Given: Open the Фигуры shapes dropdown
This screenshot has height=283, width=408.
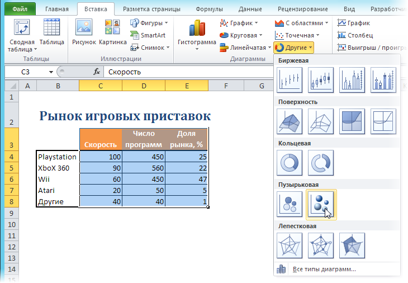Looking at the screenshot, I should (149, 23).
